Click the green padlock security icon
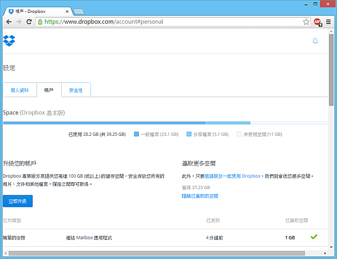337x259 pixels. click(40, 22)
